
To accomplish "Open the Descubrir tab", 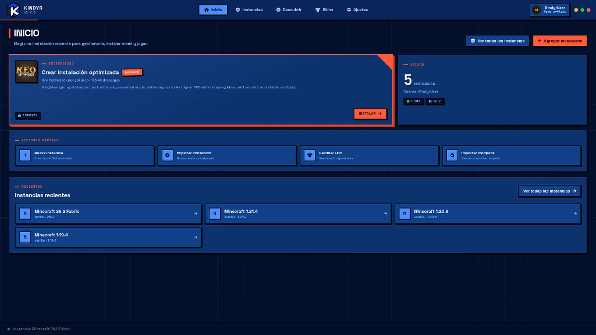I will tap(289, 10).
